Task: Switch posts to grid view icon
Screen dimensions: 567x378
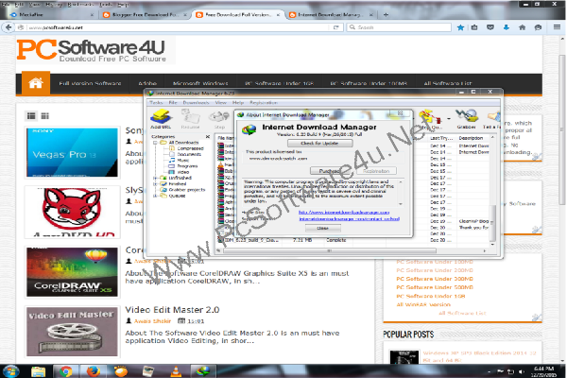Action: (44, 115)
